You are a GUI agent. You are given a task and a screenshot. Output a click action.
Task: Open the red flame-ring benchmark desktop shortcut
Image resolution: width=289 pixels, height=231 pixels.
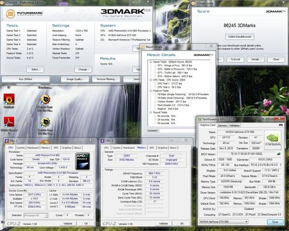point(9,100)
